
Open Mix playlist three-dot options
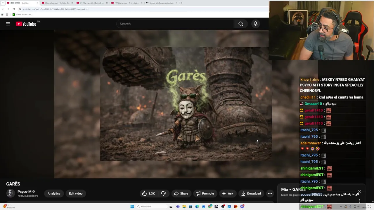pyautogui.click(x=360, y=201)
